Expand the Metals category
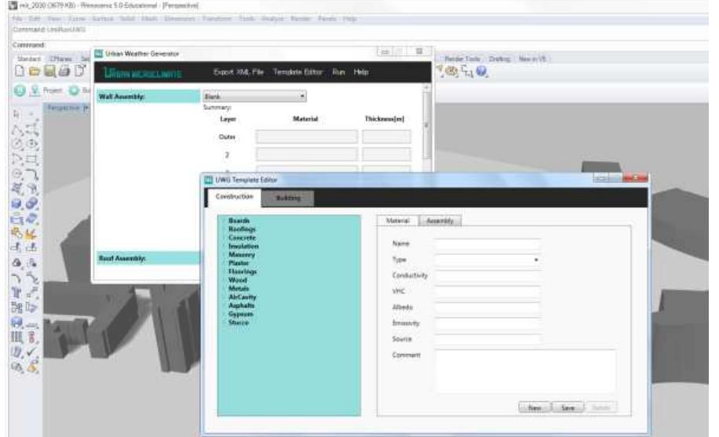The width and height of the screenshot is (719, 437). pos(239,289)
